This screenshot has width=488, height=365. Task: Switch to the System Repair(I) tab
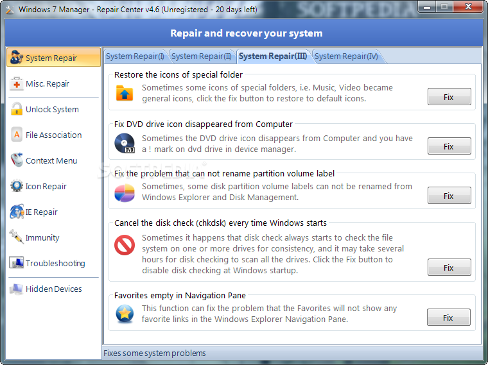135,56
